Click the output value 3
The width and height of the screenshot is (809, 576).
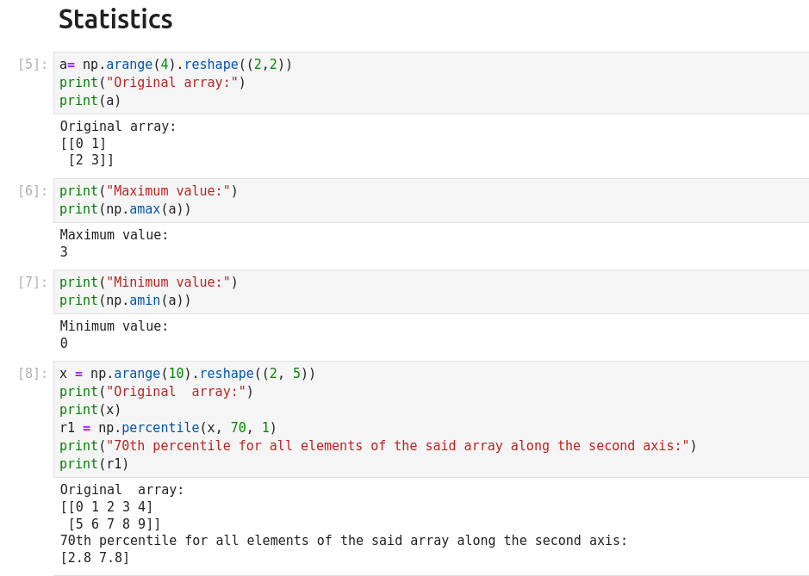click(64, 252)
